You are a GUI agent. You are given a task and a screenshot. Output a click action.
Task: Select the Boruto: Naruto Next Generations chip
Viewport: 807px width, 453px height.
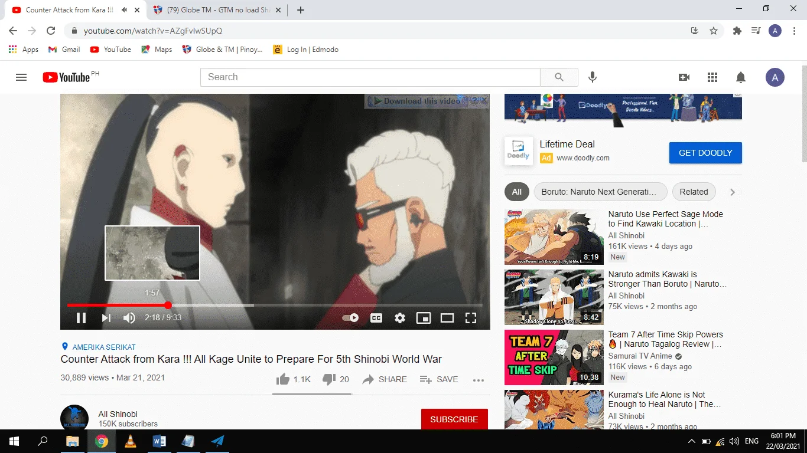click(x=600, y=192)
